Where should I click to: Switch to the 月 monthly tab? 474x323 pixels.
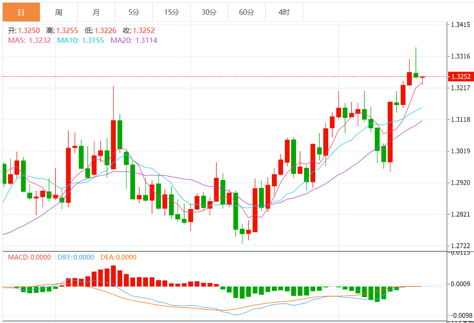click(96, 12)
